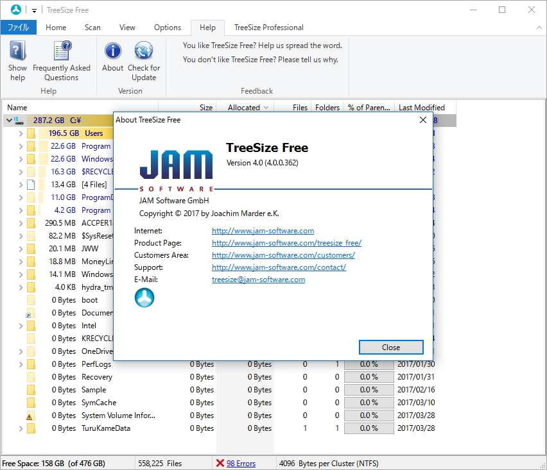Click the Close button in About dialog
Viewport: 547px width, 470px height.
(391, 348)
